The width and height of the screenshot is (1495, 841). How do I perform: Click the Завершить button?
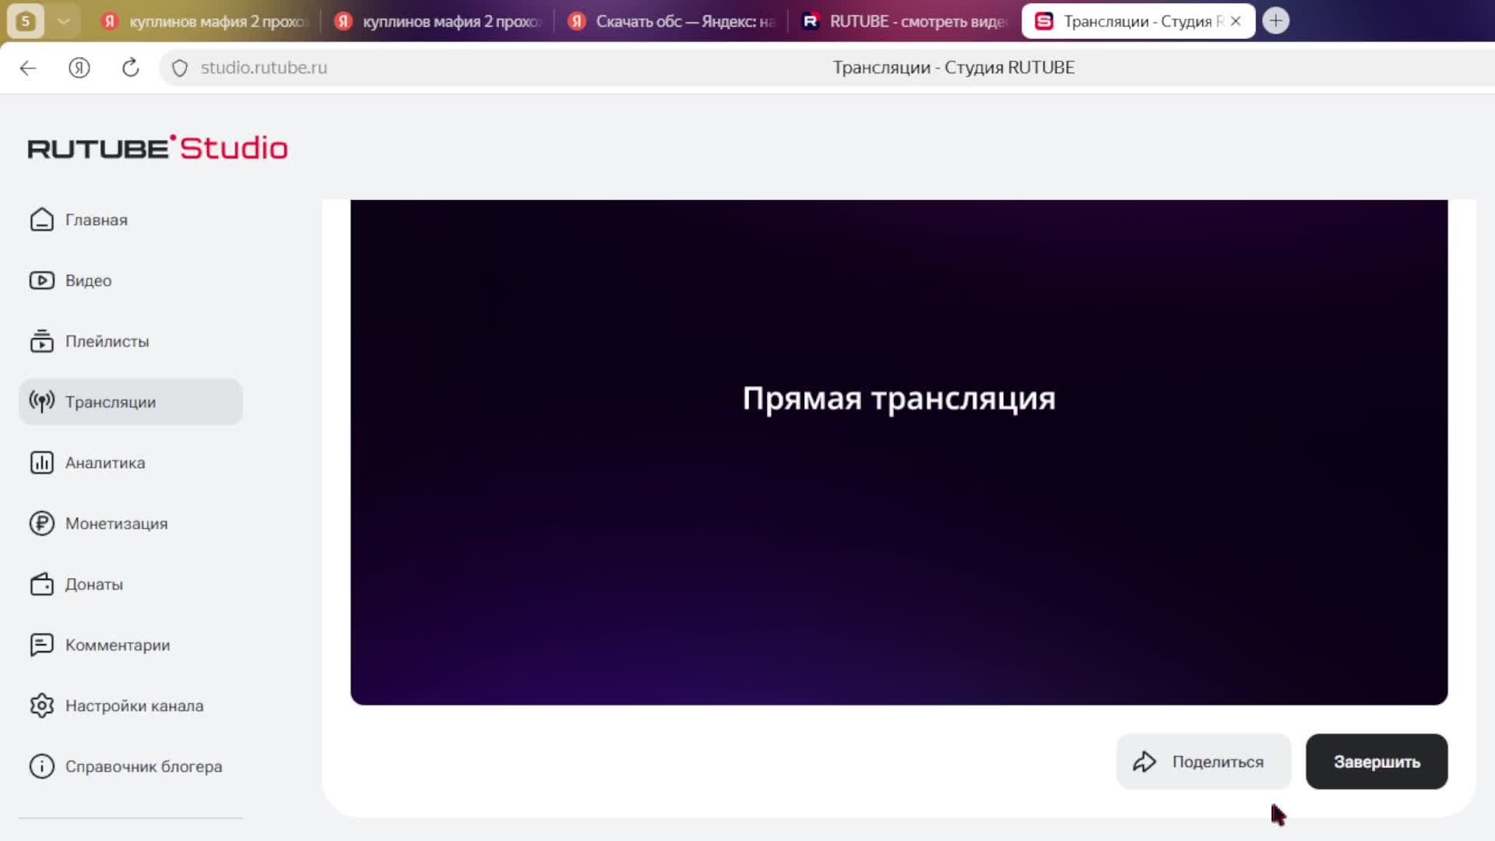(x=1376, y=762)
